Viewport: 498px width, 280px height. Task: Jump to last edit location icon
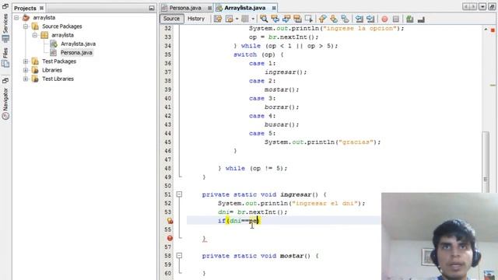click(218, 19)
